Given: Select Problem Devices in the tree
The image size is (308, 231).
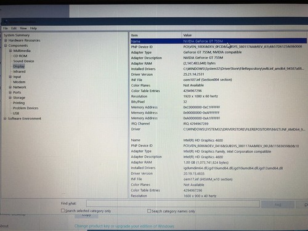Looking at the screenshot, I should (x=25, y=108).
